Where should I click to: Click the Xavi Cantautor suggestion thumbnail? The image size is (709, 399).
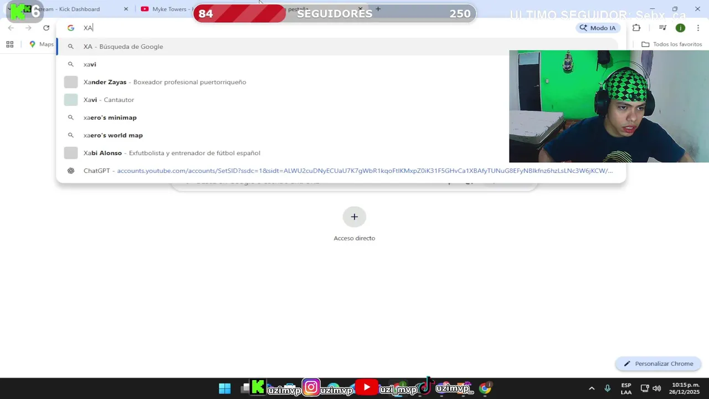tap(71, 100)
